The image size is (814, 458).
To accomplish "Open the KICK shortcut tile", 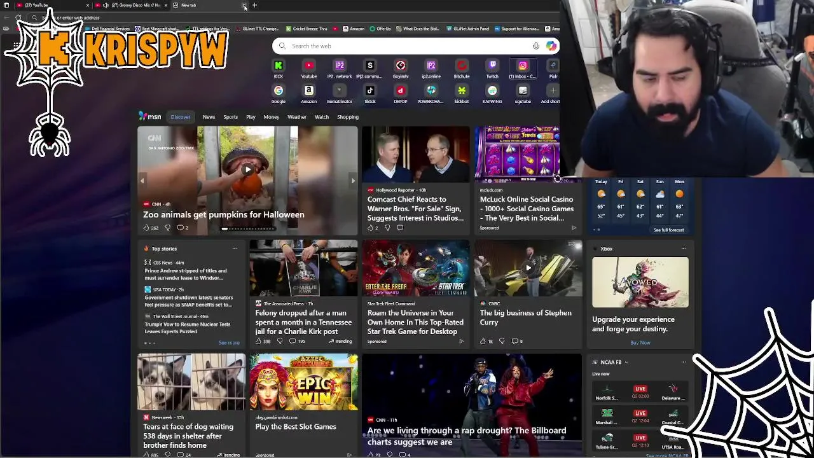I will tap(278, 69).
